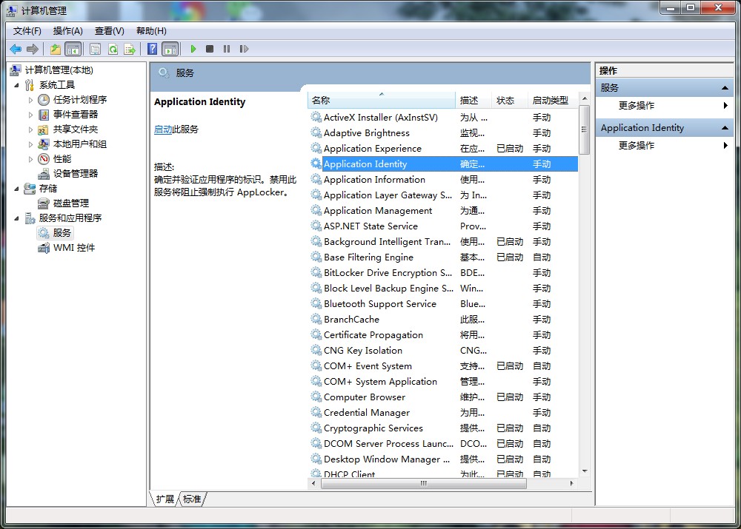Screen dimensions: 741x529
Task: Navigate back with the blue back arrow
Action: pos(16,49)
